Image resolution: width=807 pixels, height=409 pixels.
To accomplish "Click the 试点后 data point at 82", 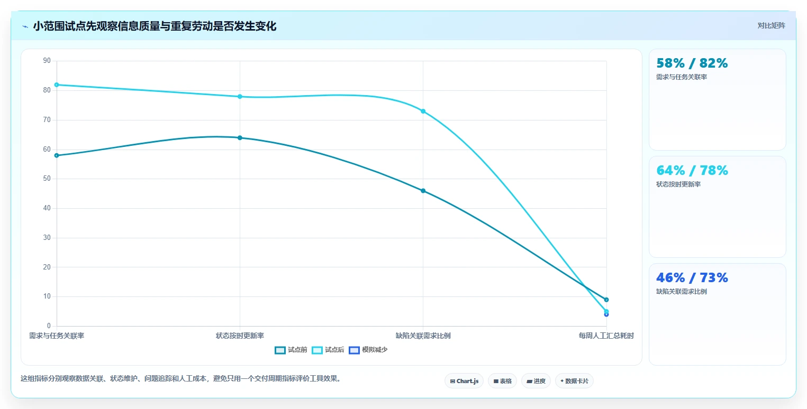I will (57, 85).
